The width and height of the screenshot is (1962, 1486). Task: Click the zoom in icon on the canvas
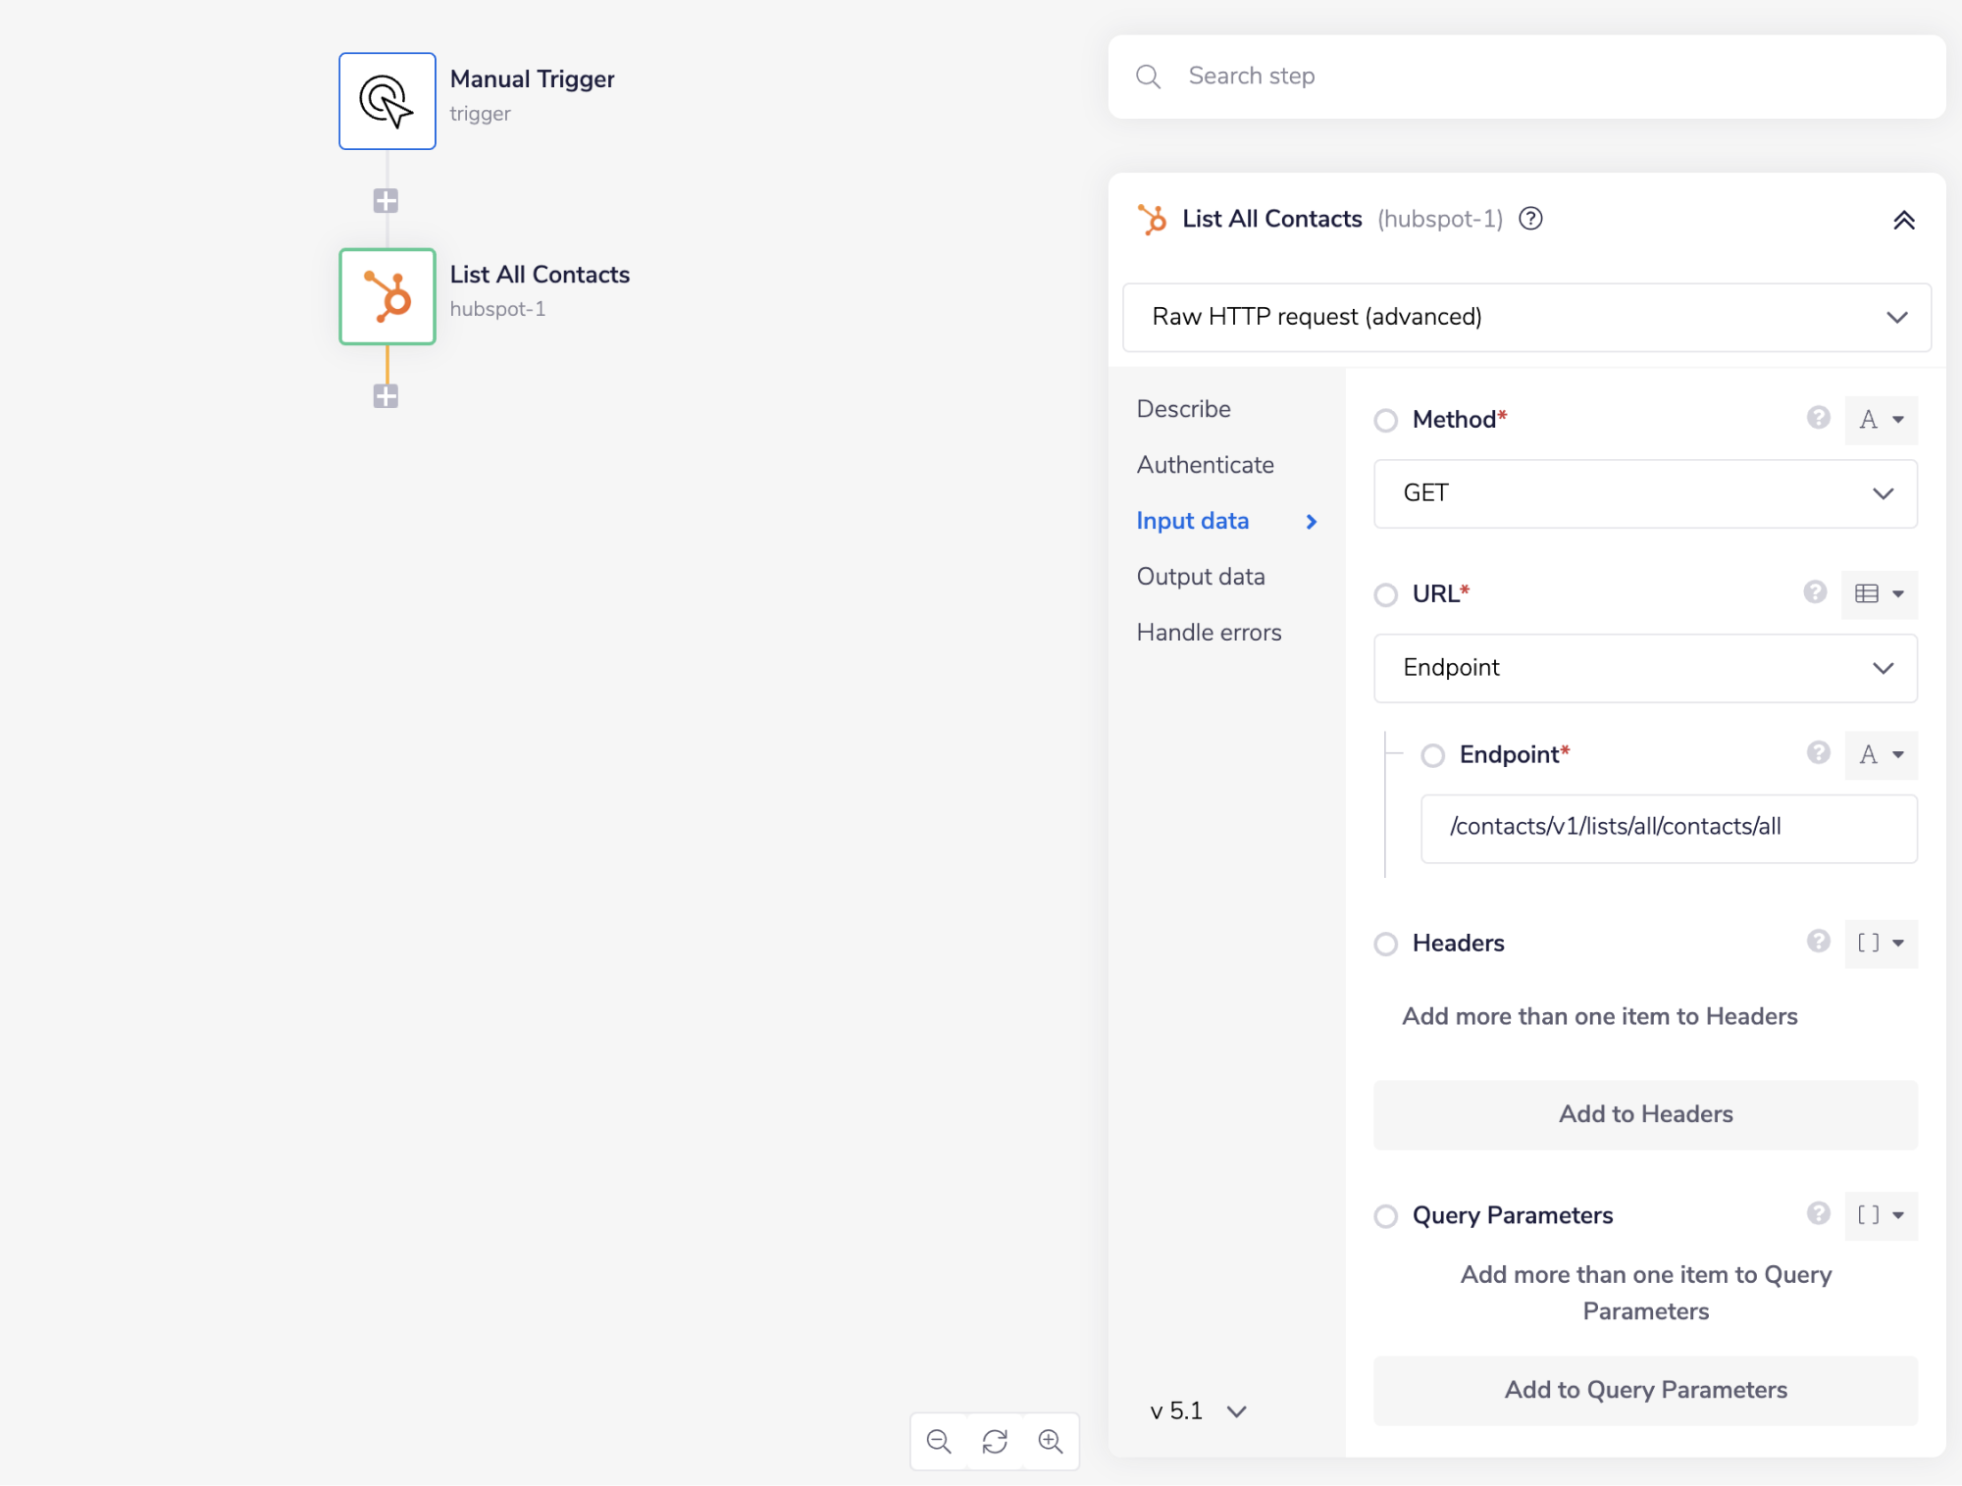pos(1051,1442)
